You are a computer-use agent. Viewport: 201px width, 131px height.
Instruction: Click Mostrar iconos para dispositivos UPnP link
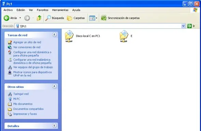click(32, 74)
